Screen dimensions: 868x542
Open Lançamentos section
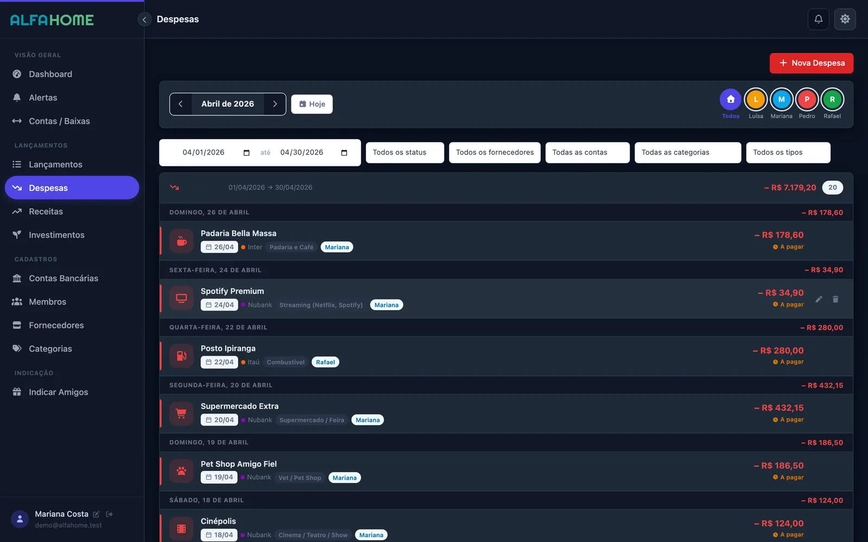(x=72, y=164)
